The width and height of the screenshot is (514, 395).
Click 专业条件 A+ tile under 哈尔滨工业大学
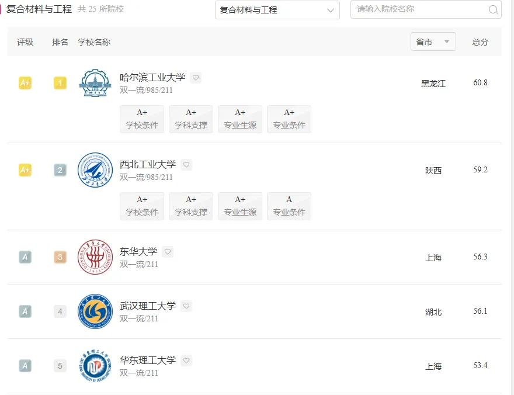tap(289, 119)
